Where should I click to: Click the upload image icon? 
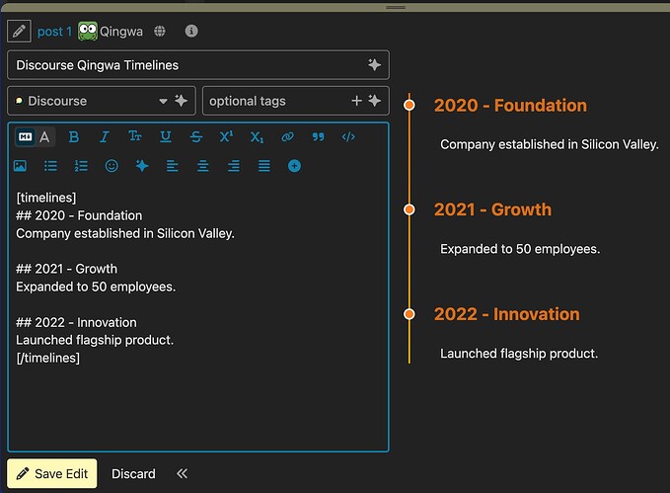click(20, 166)
